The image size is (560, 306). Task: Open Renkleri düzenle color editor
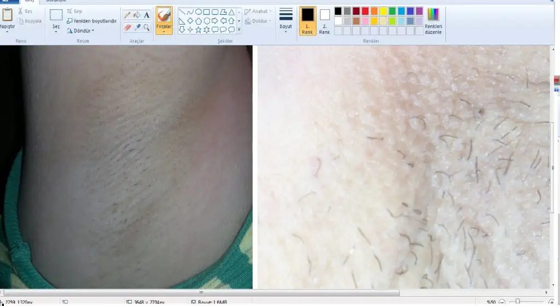point(433,21)
